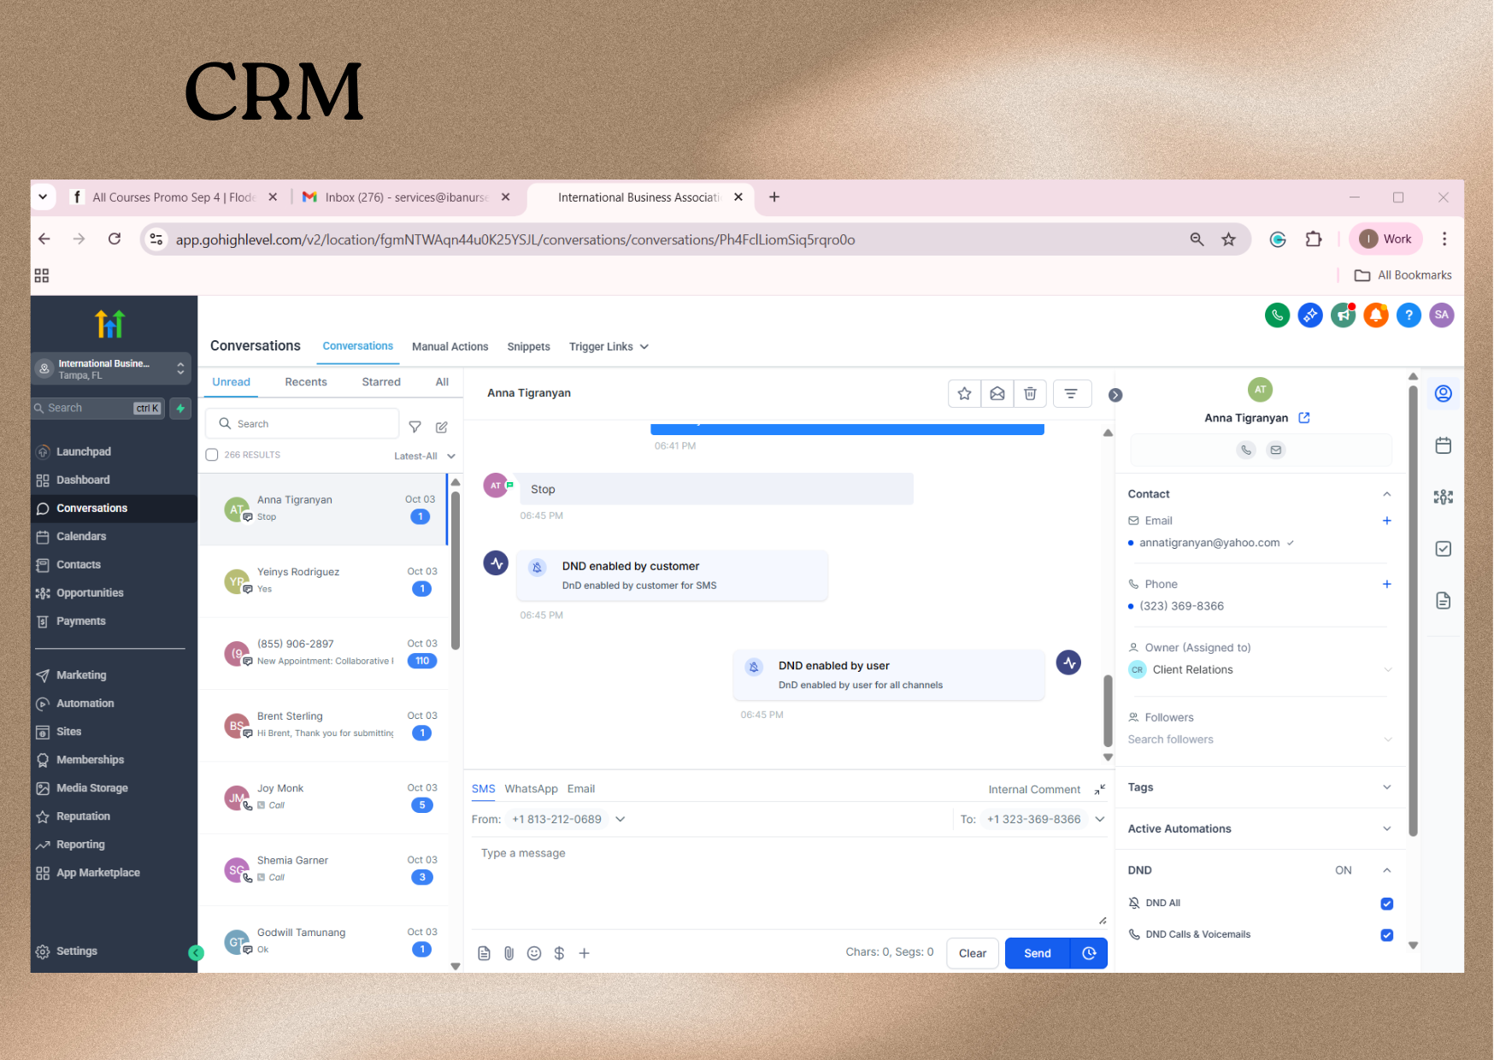Compose a new message with pencil icon
Image resolution: width=1494 pixels, height=1060 pixels.
pyautogui.click(x=442, y=427)
